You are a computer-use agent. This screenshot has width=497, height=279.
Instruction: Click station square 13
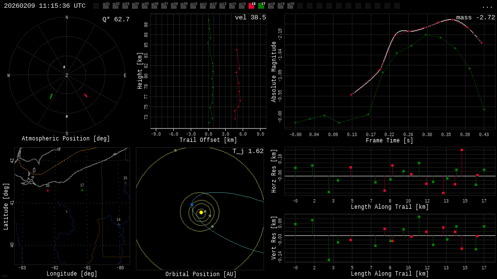pyautogui.click(x=222, y=6)
